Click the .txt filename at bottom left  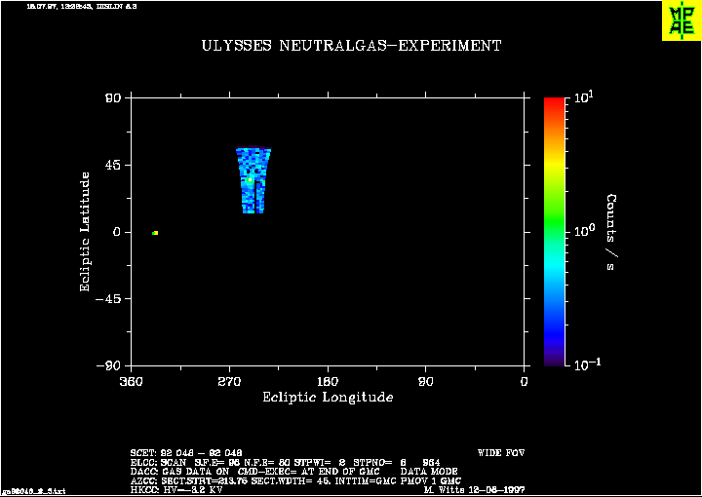click(x=33, y=491)
